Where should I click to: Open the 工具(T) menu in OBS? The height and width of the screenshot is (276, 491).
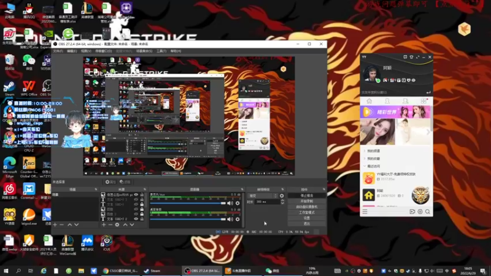pos(161,51)
